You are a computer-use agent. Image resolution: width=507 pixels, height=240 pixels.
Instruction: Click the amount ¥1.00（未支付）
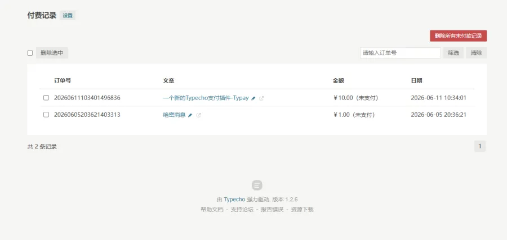click(x=354, y=115)
